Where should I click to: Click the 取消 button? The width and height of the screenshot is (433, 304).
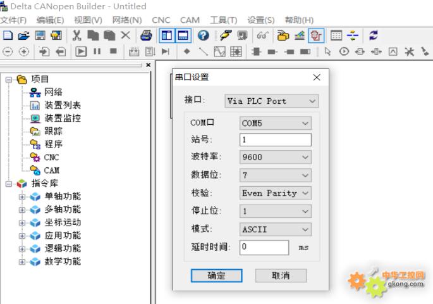(281, 275)
